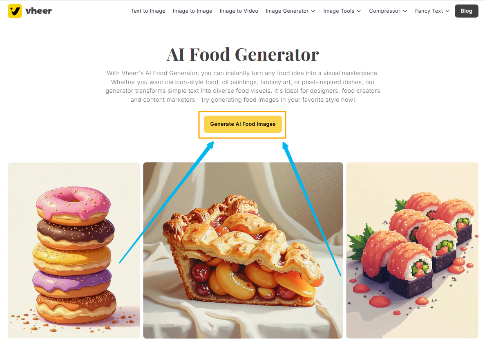Expand the Compressor dropdown menu

click(388, 11)
